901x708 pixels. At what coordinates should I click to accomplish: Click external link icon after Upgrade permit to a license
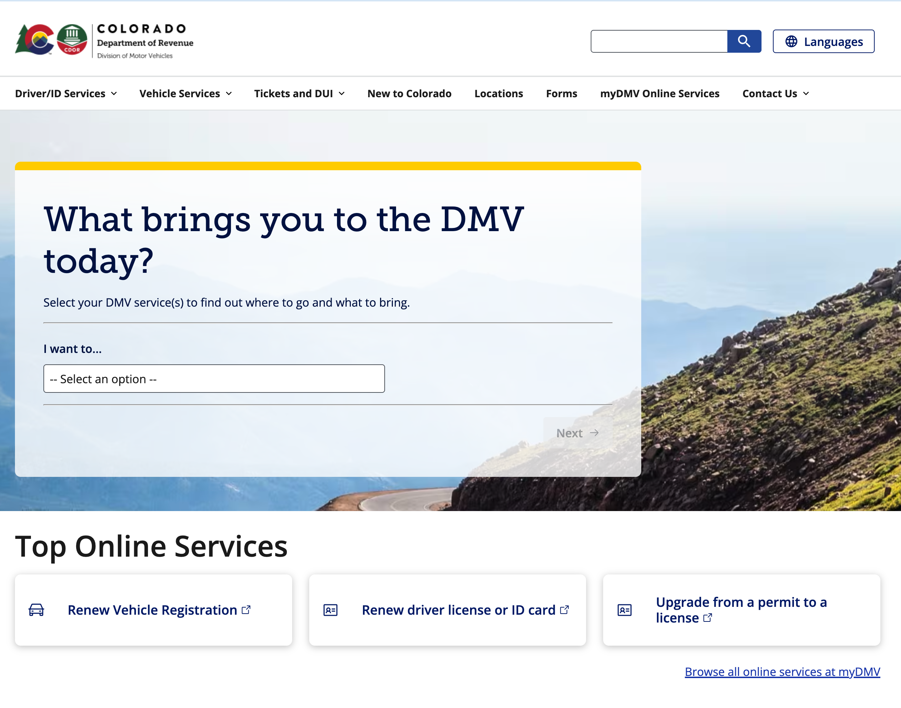coord(708,618)
